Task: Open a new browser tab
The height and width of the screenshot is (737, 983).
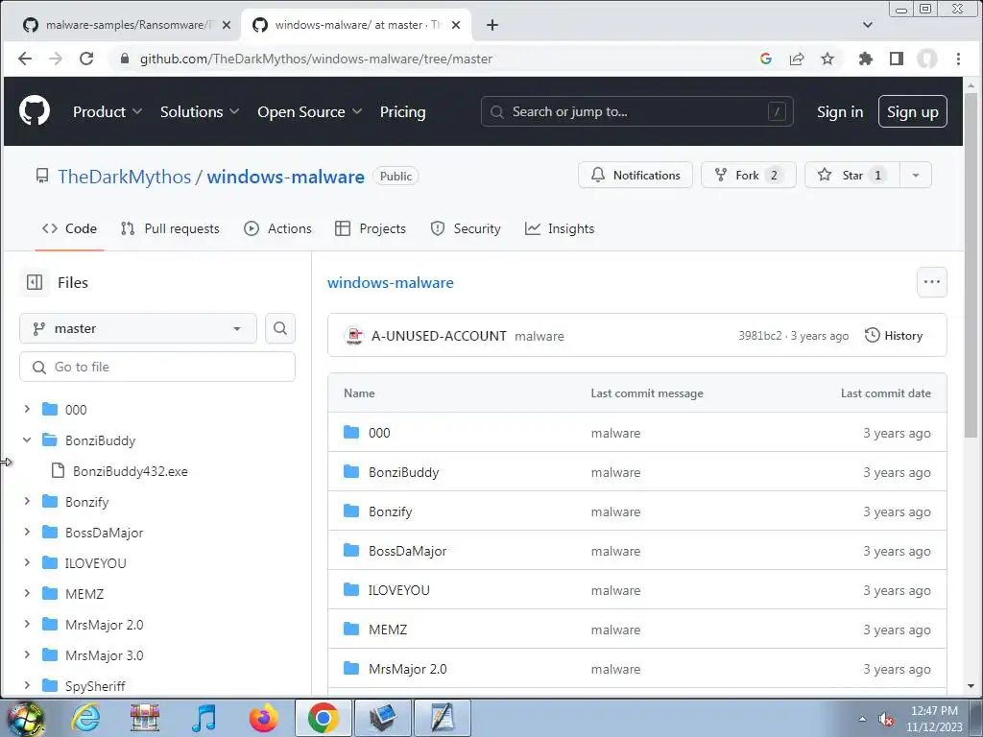Action: click(x=492, y=25)
